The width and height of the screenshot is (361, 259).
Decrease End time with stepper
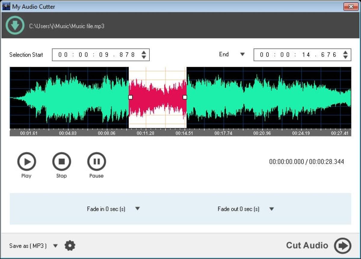[x=346, y=56]
